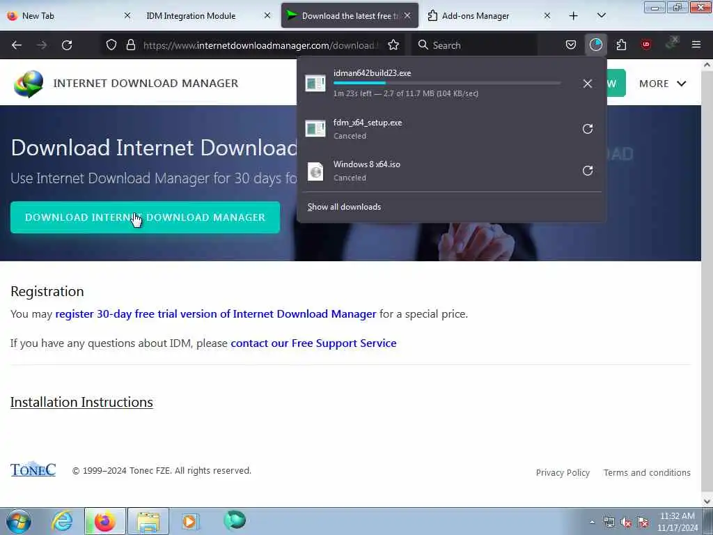Launch Internet Explorer from the taskbar
Viewport: 713px width, 535px height.
click(62, 521)
